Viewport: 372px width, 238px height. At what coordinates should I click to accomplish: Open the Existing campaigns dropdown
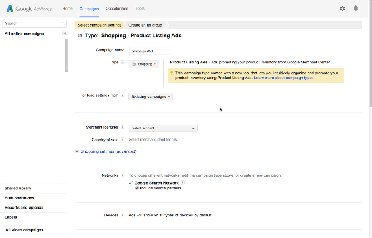(x=150, y=97)
